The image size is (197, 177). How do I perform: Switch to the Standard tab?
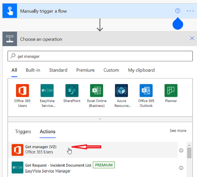click(x=58, y=70)
